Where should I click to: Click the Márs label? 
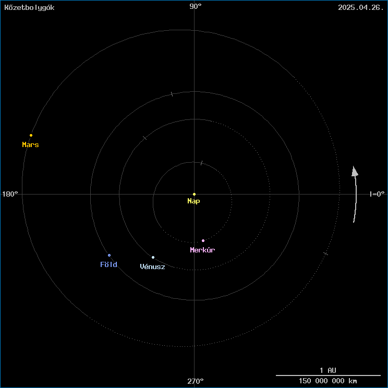click(30, 145)
